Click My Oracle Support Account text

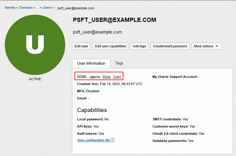pos(176,77)
